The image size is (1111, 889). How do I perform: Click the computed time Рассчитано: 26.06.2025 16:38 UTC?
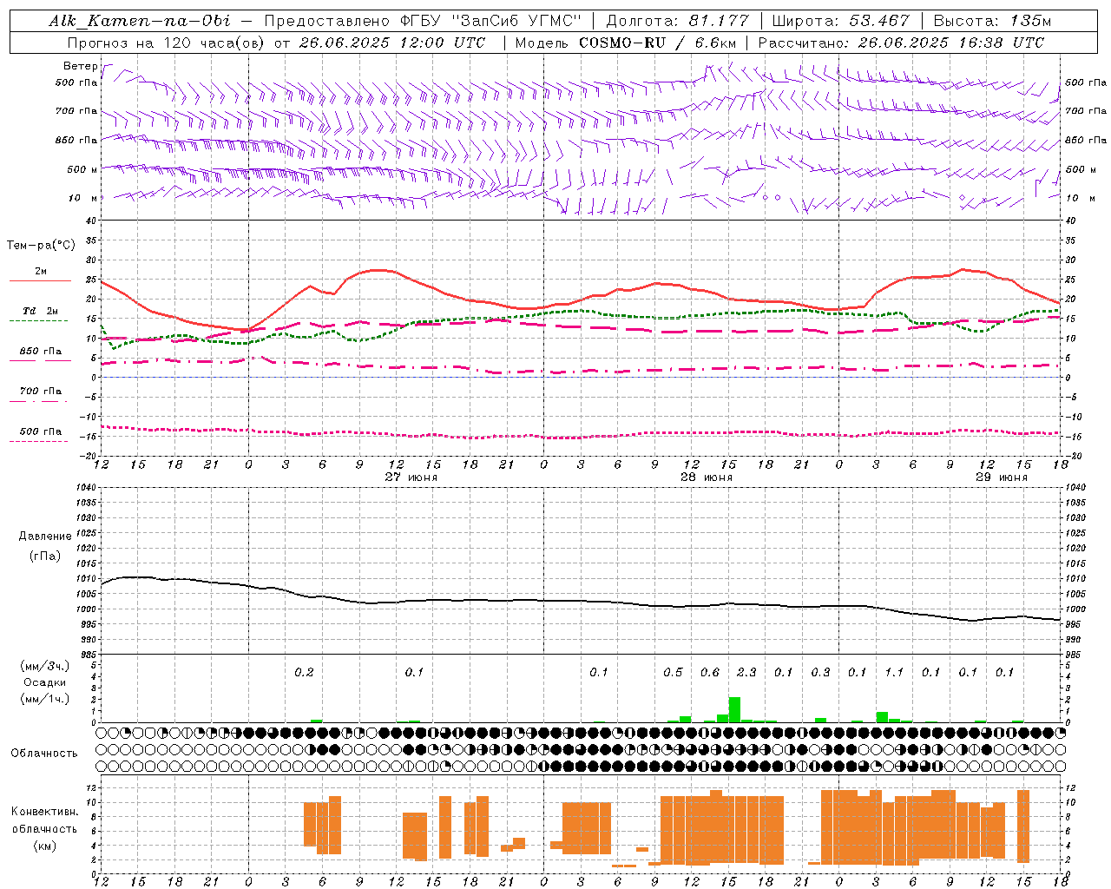(x=901, y=43)
